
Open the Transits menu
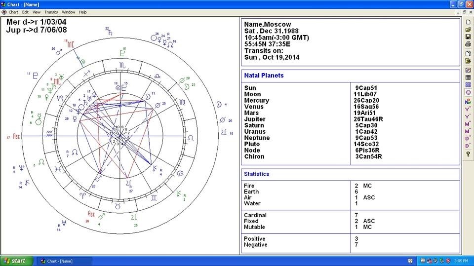51,12
